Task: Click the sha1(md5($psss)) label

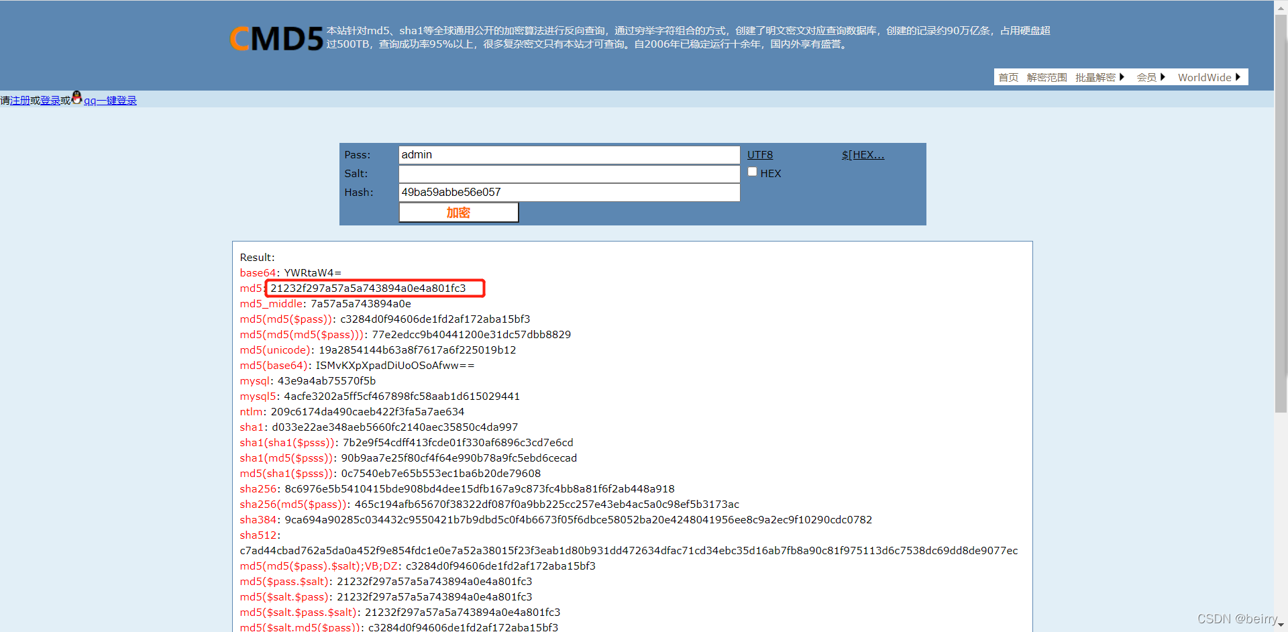Action: pos(286,458)
